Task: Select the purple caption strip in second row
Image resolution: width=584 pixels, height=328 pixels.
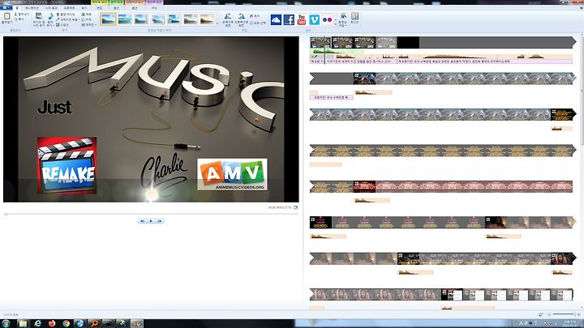Action: (x=331, y=97)
